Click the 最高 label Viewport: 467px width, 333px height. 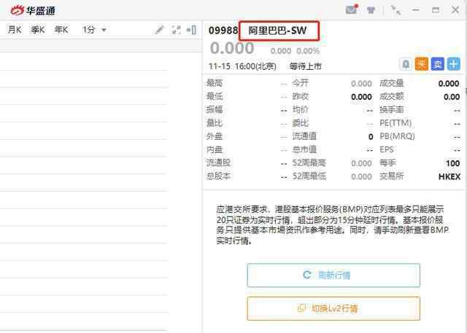point(215,83)
